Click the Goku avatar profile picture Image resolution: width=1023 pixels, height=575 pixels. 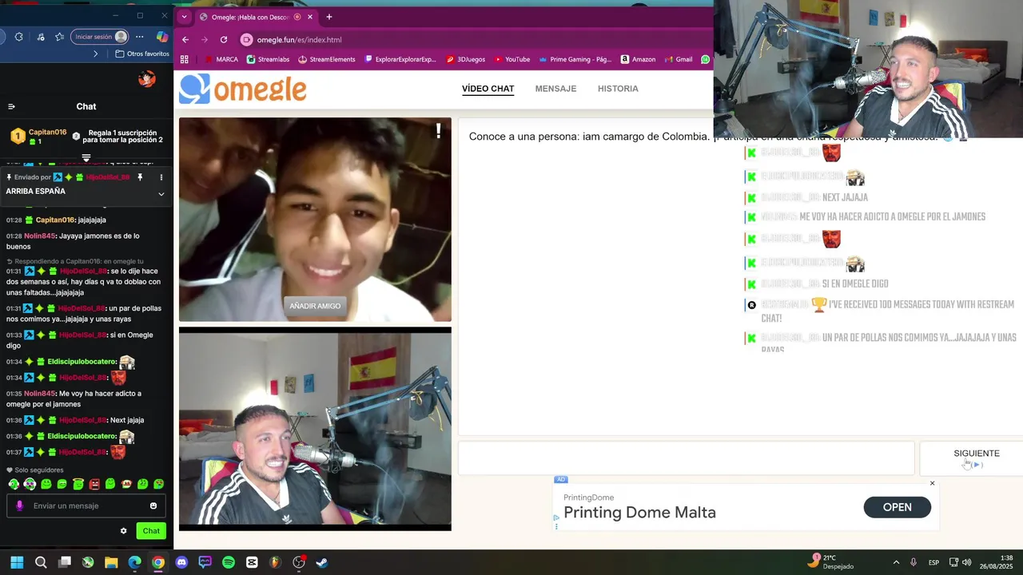pos(146,78)
